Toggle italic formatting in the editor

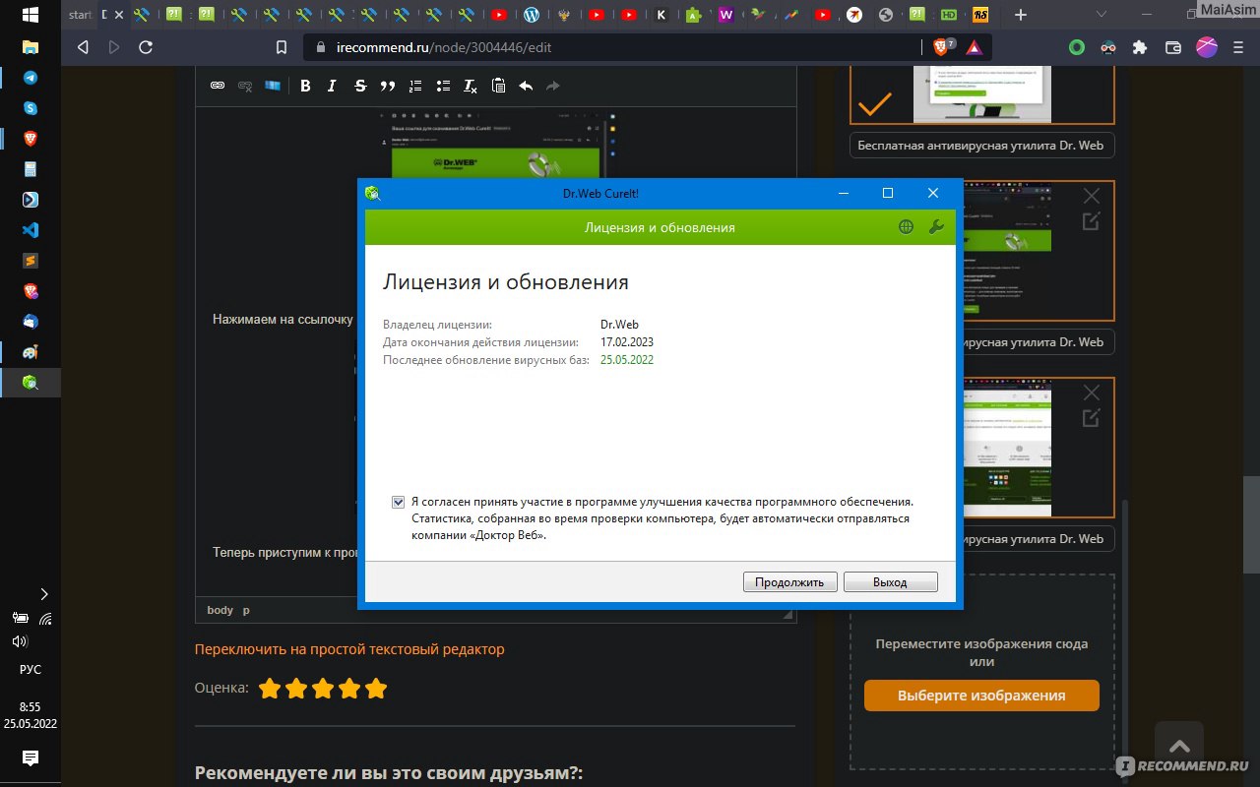click(x=333, y=87)
